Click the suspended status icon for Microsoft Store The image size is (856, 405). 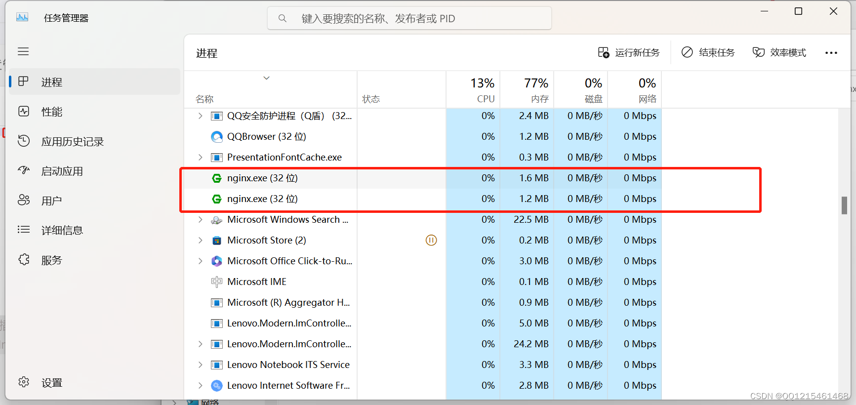pos(431,240)
